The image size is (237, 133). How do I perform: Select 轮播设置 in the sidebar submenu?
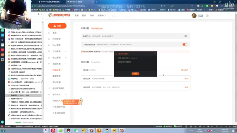[x=56, y=70]
